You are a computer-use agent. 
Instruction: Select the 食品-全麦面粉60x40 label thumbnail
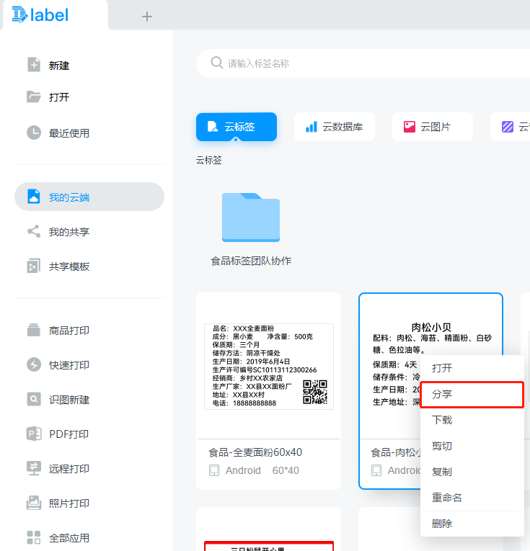(268, 367)
